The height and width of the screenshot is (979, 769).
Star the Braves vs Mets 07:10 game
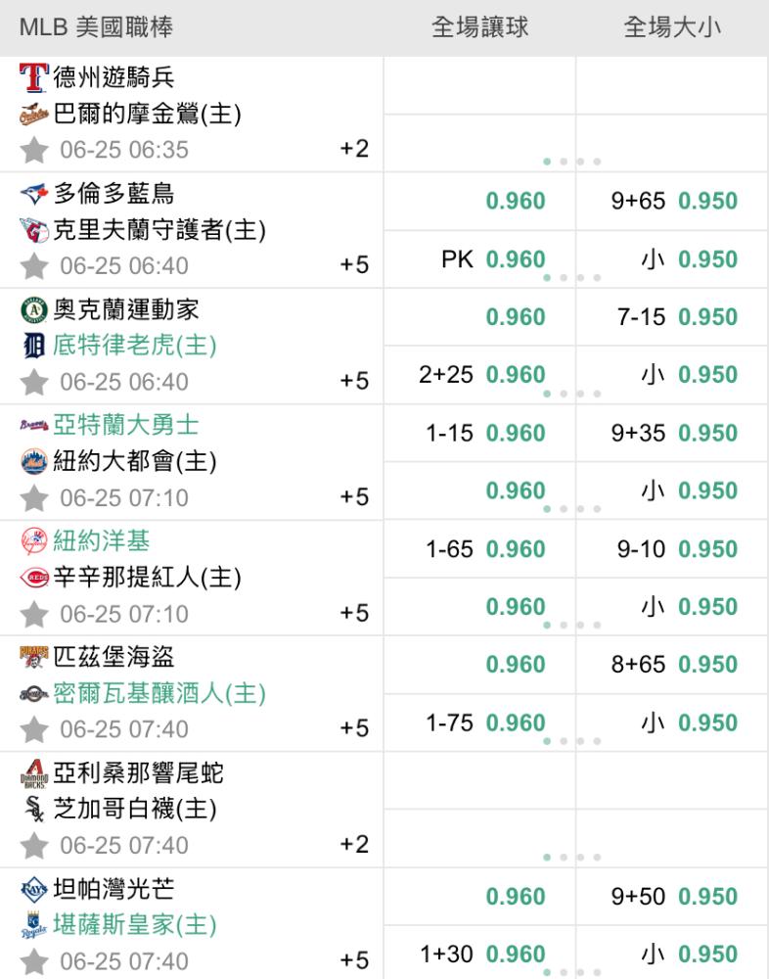pos(33,497)
